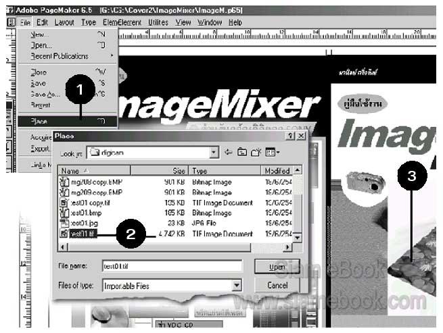Open the Element menu
443x333 pixels.
(x=122, y=22)
